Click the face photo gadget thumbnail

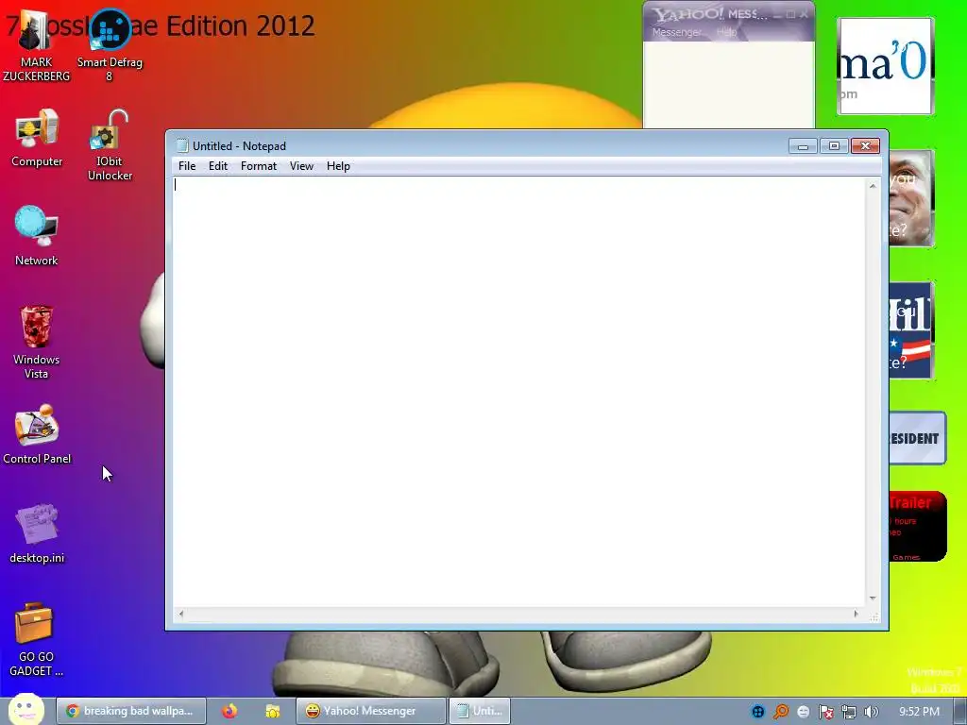(911, 198)
